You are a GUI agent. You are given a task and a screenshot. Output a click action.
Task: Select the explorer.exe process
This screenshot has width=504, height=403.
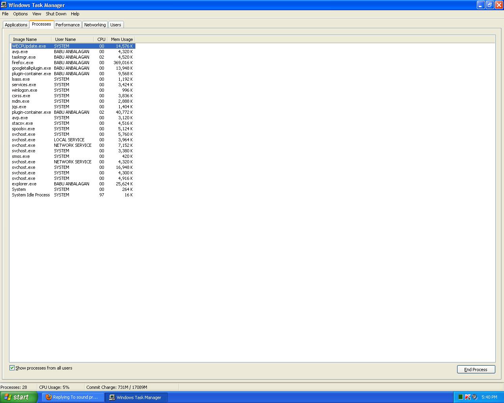pos(73,184)
